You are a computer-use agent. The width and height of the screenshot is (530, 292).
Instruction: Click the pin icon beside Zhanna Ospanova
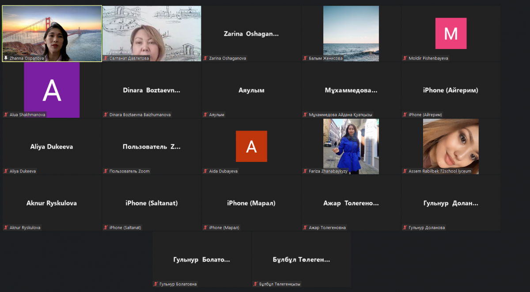[6, 58]
